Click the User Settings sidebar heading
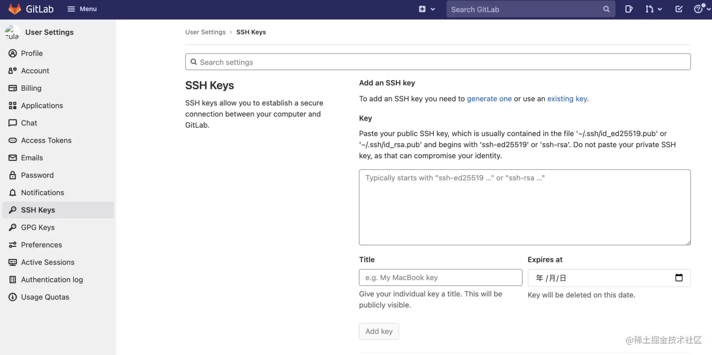Viewport: 712px width, 355px height. [x=49, y=32]
